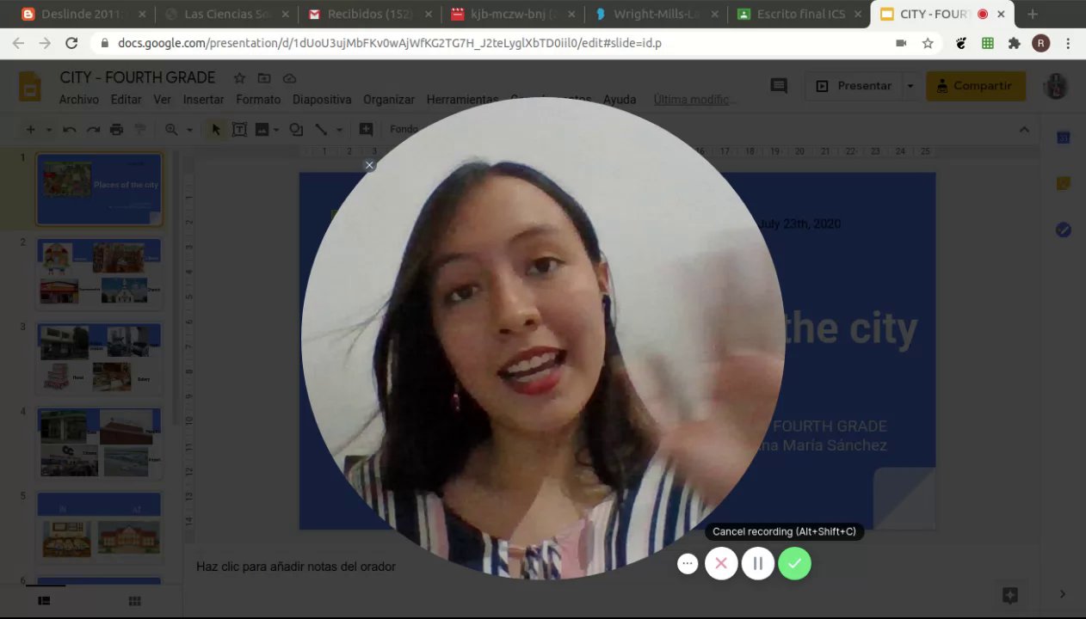Select slide 2 thumbnail
1086x619 pixels.
point(99,273)
